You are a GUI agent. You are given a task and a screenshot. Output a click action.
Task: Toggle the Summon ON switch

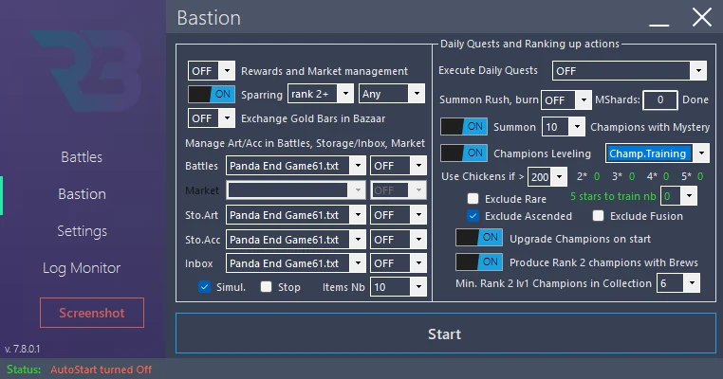pos(464,127)
